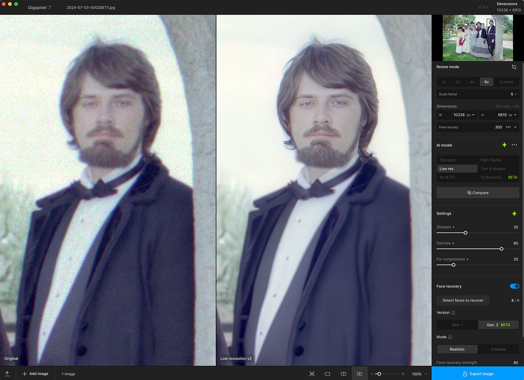Click the Compare button

click(x=477, y=192)
